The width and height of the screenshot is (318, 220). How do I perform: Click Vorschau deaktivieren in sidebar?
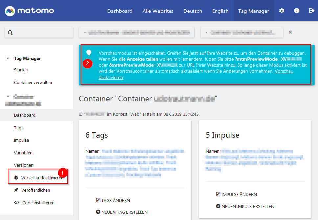(x=42, y=178)
